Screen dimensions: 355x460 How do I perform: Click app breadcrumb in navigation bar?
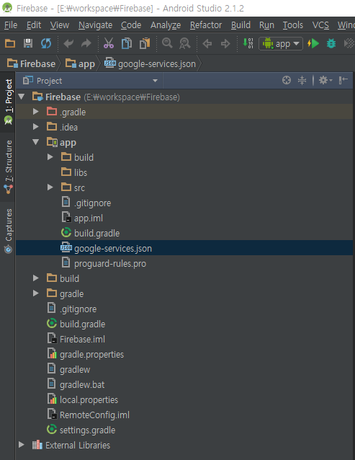(80, 63)
